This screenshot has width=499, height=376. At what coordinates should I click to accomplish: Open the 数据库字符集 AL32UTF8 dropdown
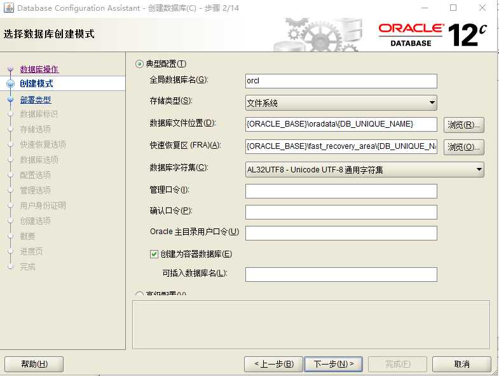click(x=365, y=169)
